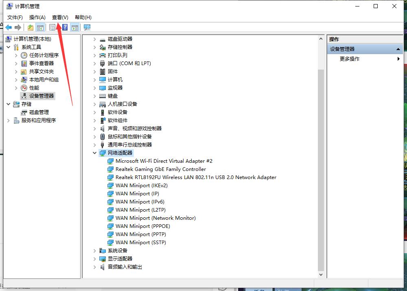This screenshot has height=291, width=407.
Task: Select the 软件组件 category label
Action: pyautogui.click(x=117, y=120)
